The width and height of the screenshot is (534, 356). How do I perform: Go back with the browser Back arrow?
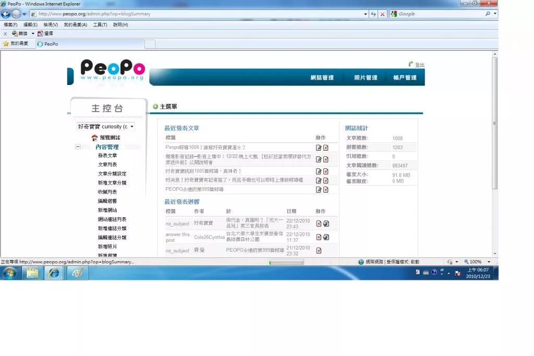click(6, 14)
